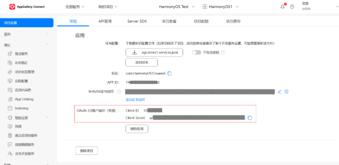Toggle the 不包含密钥 switch
The height and width of the screenshot is (165, 339).
pyautogui.click(x=196, y=52)
